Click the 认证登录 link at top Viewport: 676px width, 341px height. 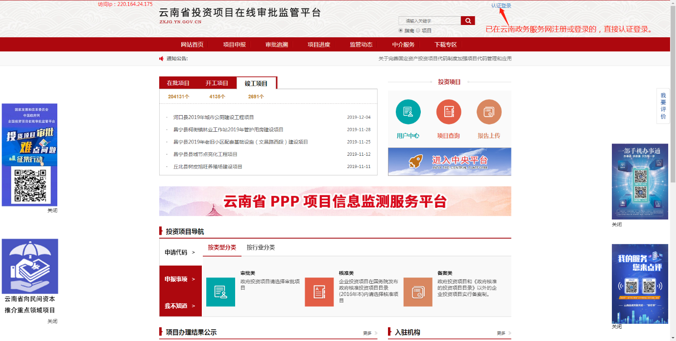(x=501, y=5)
